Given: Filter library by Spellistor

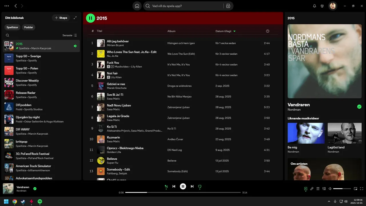Looking at the screenshot, I should (13, 27).
